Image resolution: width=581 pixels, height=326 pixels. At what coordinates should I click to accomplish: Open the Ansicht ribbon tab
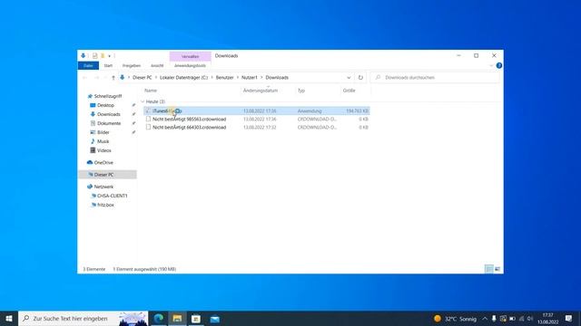tap(157, 66)
